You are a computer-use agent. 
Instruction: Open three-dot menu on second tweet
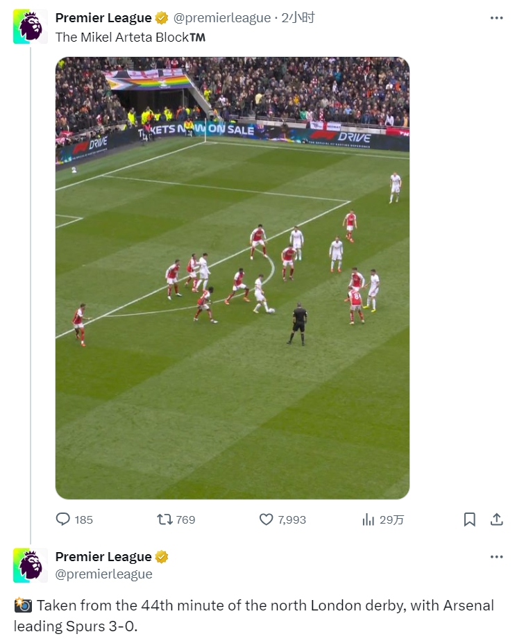(496, 557)
